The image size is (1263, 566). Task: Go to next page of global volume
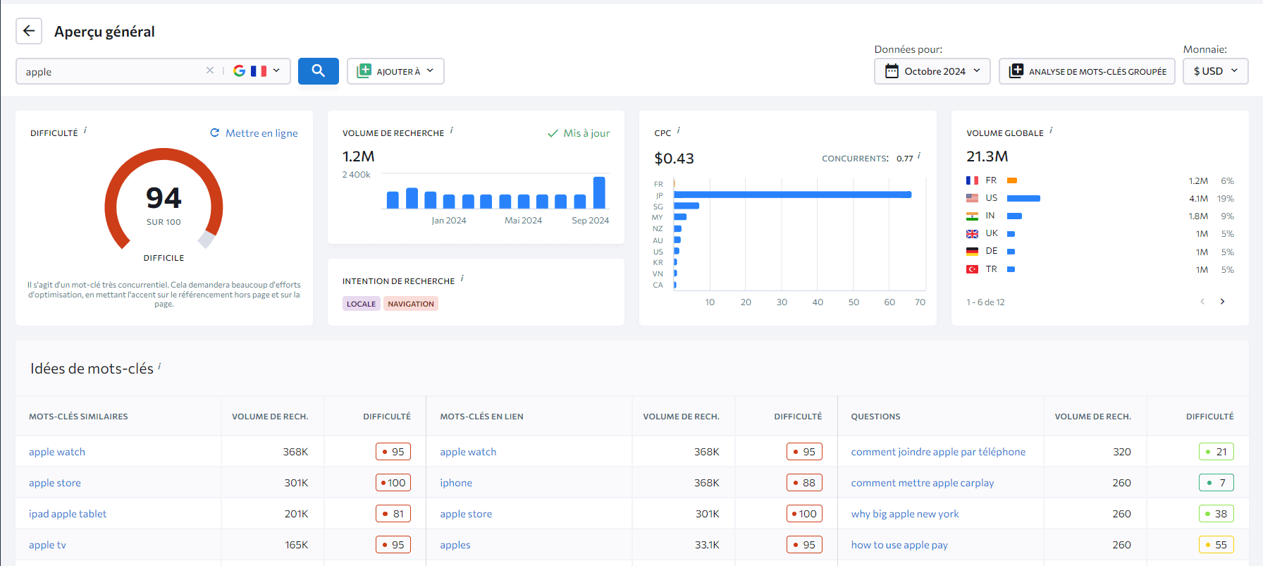coord(1223,302)
